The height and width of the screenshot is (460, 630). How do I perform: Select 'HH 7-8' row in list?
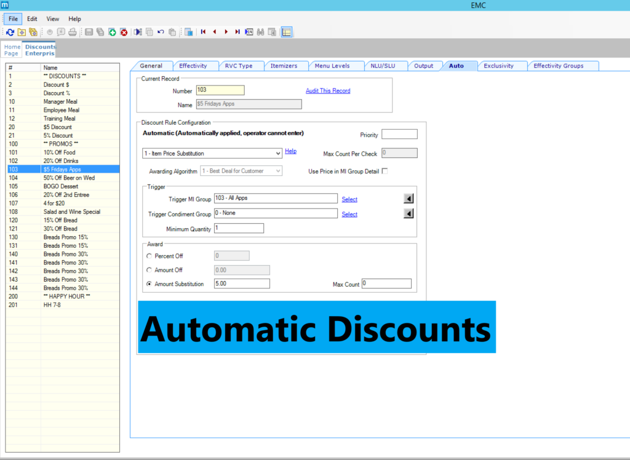point(63,305)
